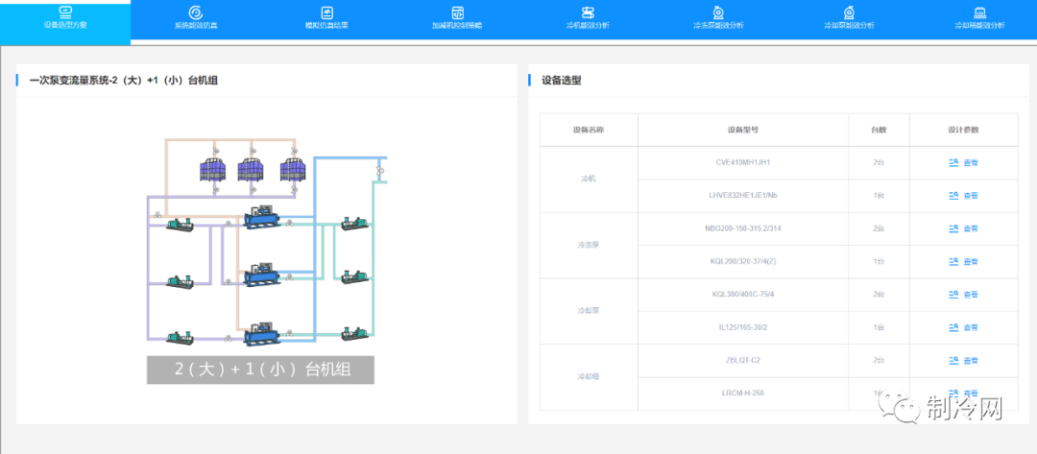The height and width of the screenshot is (454, 1037).
Task: Click the model cell IL125/165-30/2
Action: [743, 327]
